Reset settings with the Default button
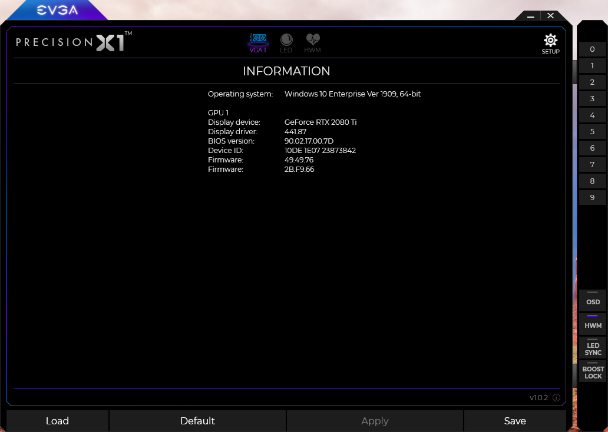This screenshot has height=432, width=608. point(197,421)
